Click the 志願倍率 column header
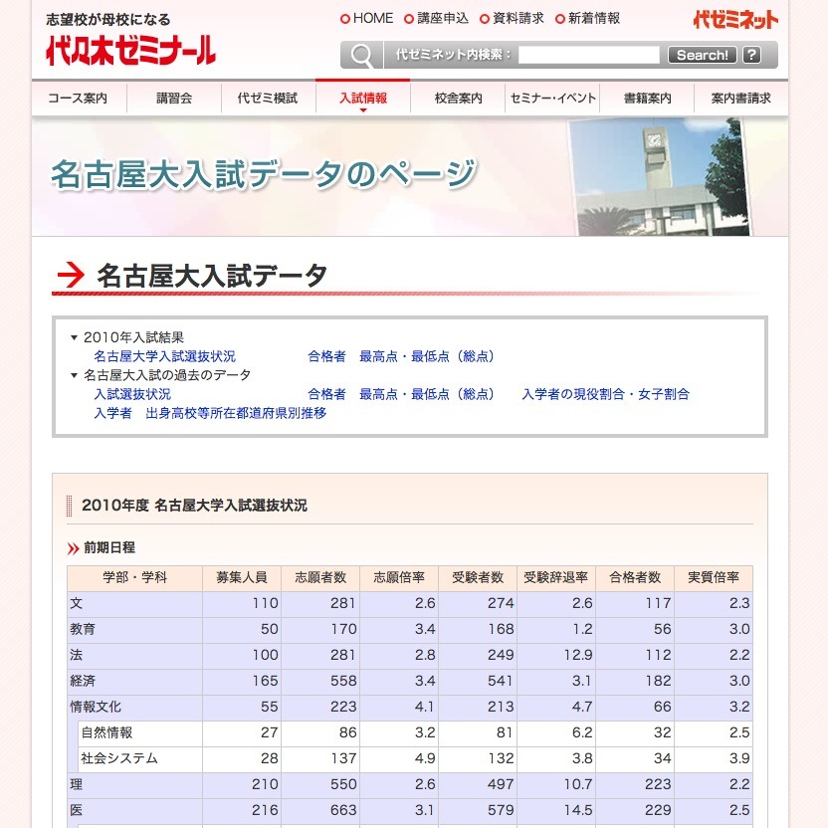This screenshot has width=828, height=828. 399,577
